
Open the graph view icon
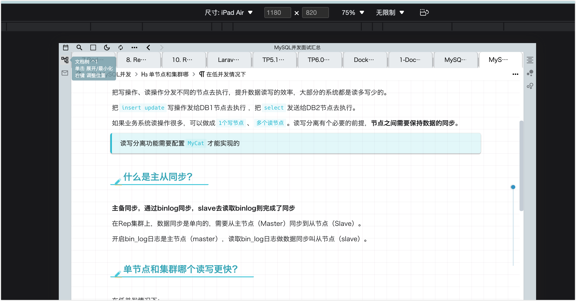pyautogui.click(x=530, y=73)
